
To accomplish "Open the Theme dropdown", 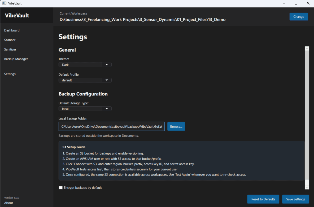I will pos(82,64).
